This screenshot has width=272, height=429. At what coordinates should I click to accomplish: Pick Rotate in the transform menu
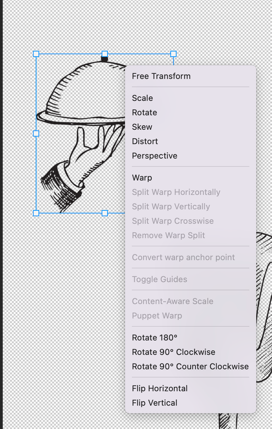(144, 113)
